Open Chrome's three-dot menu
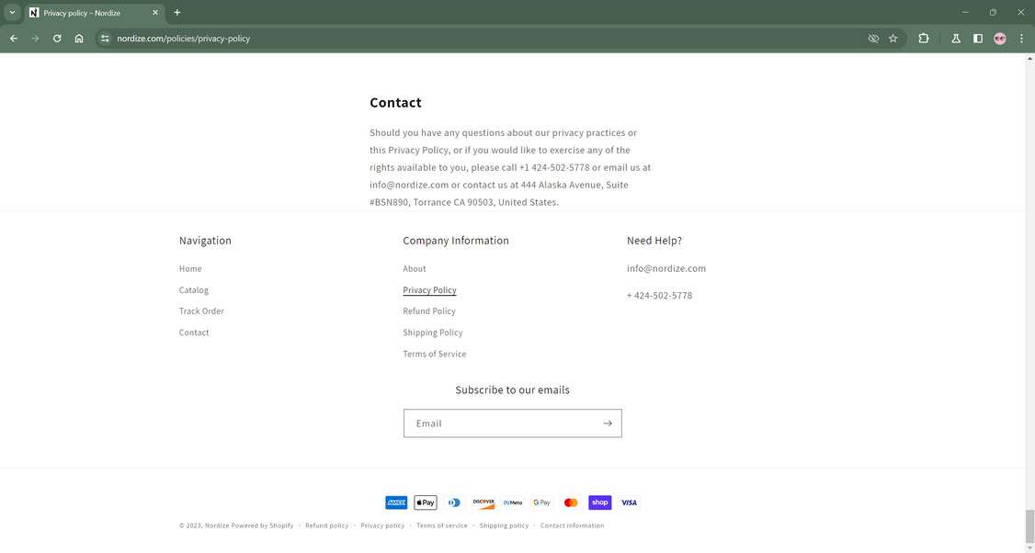This screenshot has width=1035, height=553. [1020, 39]
